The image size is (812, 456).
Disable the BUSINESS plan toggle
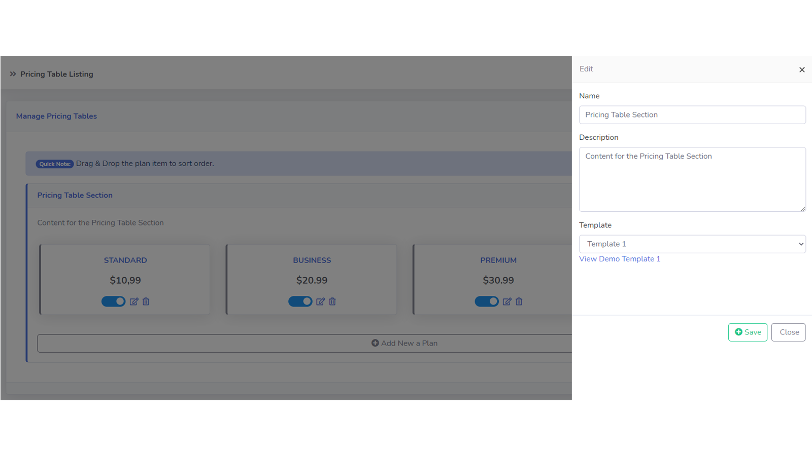click(x=300, y=301)
